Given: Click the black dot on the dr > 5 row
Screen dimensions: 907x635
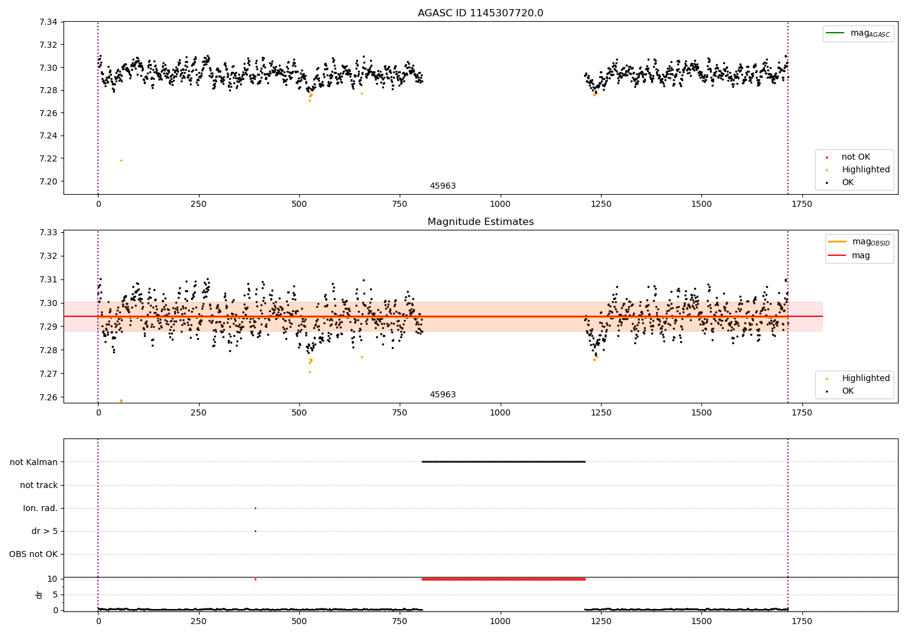Looking at the screenshot, I should pyautogui.click(x=255, y=531).
